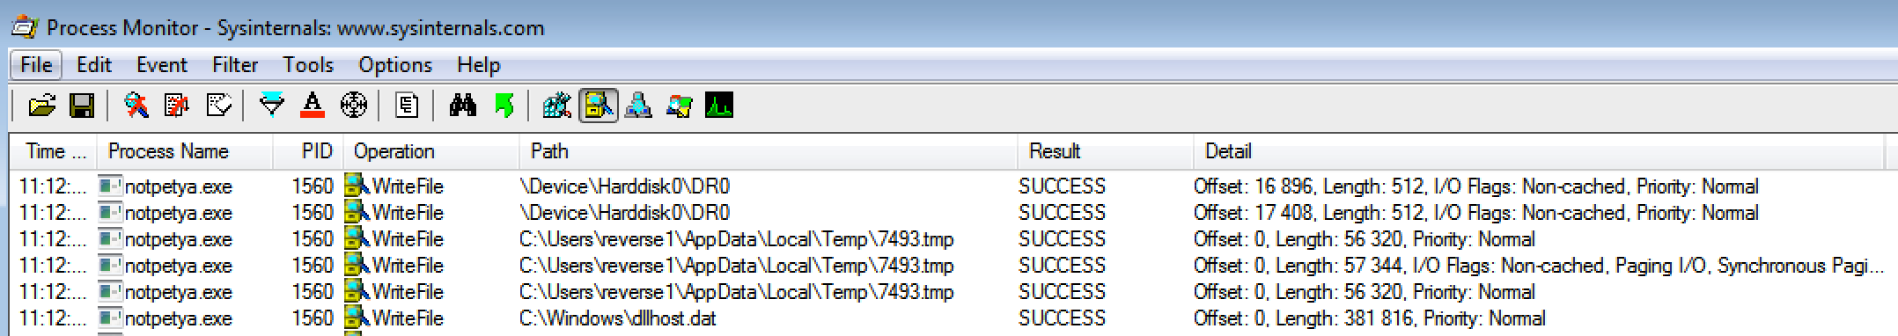
Task: Click \Device\Harddisk0\DR0 path in Offset 17 408 row
Action: click(625, 213)
